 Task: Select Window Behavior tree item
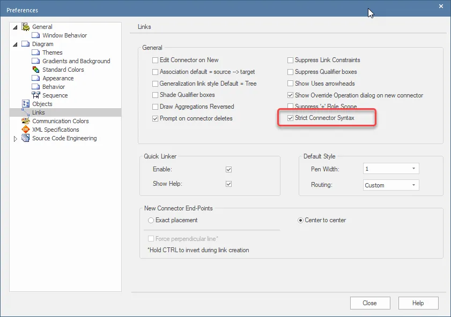coord(65,35)
